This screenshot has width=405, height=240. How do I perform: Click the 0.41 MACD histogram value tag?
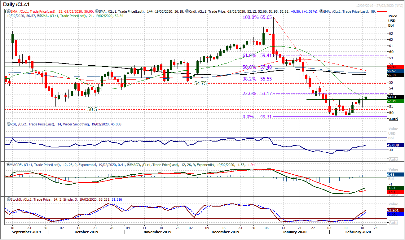pos(395,175)
